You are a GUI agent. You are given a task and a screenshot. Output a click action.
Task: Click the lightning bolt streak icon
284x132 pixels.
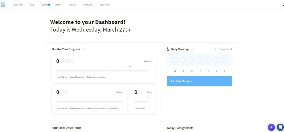215,49
